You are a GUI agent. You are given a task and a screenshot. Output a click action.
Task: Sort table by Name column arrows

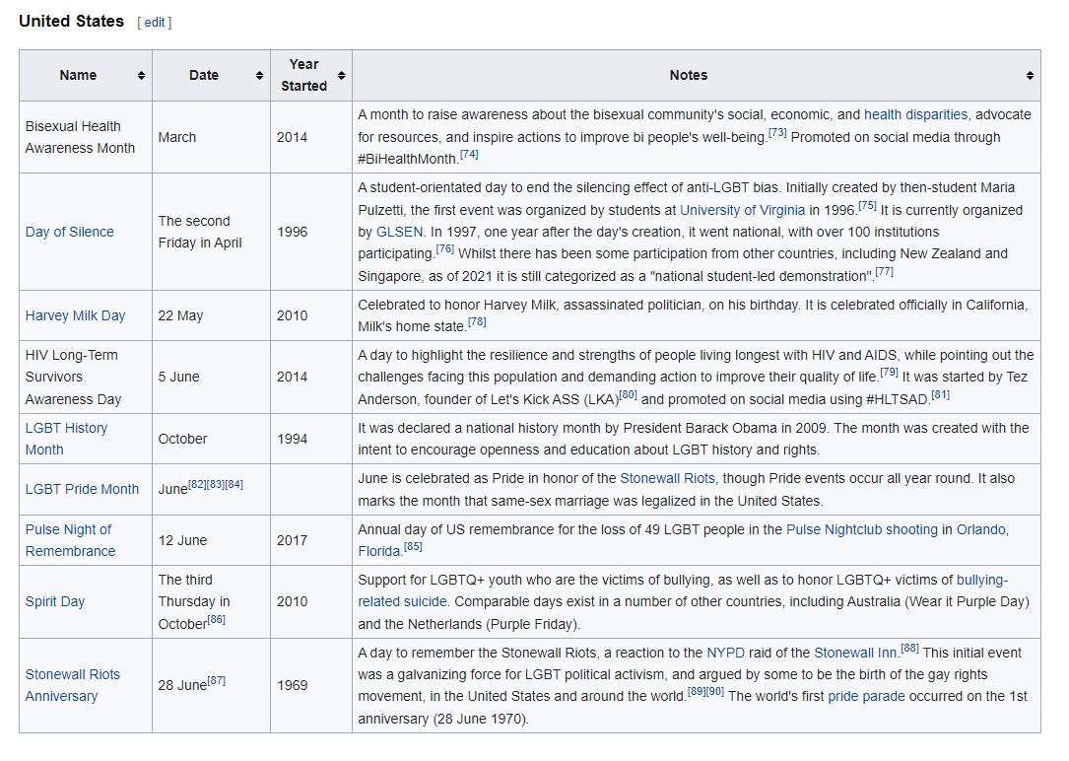(141, 76)
